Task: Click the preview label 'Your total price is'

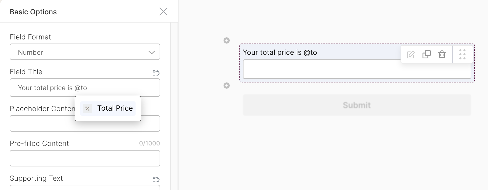Action: (272, 52)
